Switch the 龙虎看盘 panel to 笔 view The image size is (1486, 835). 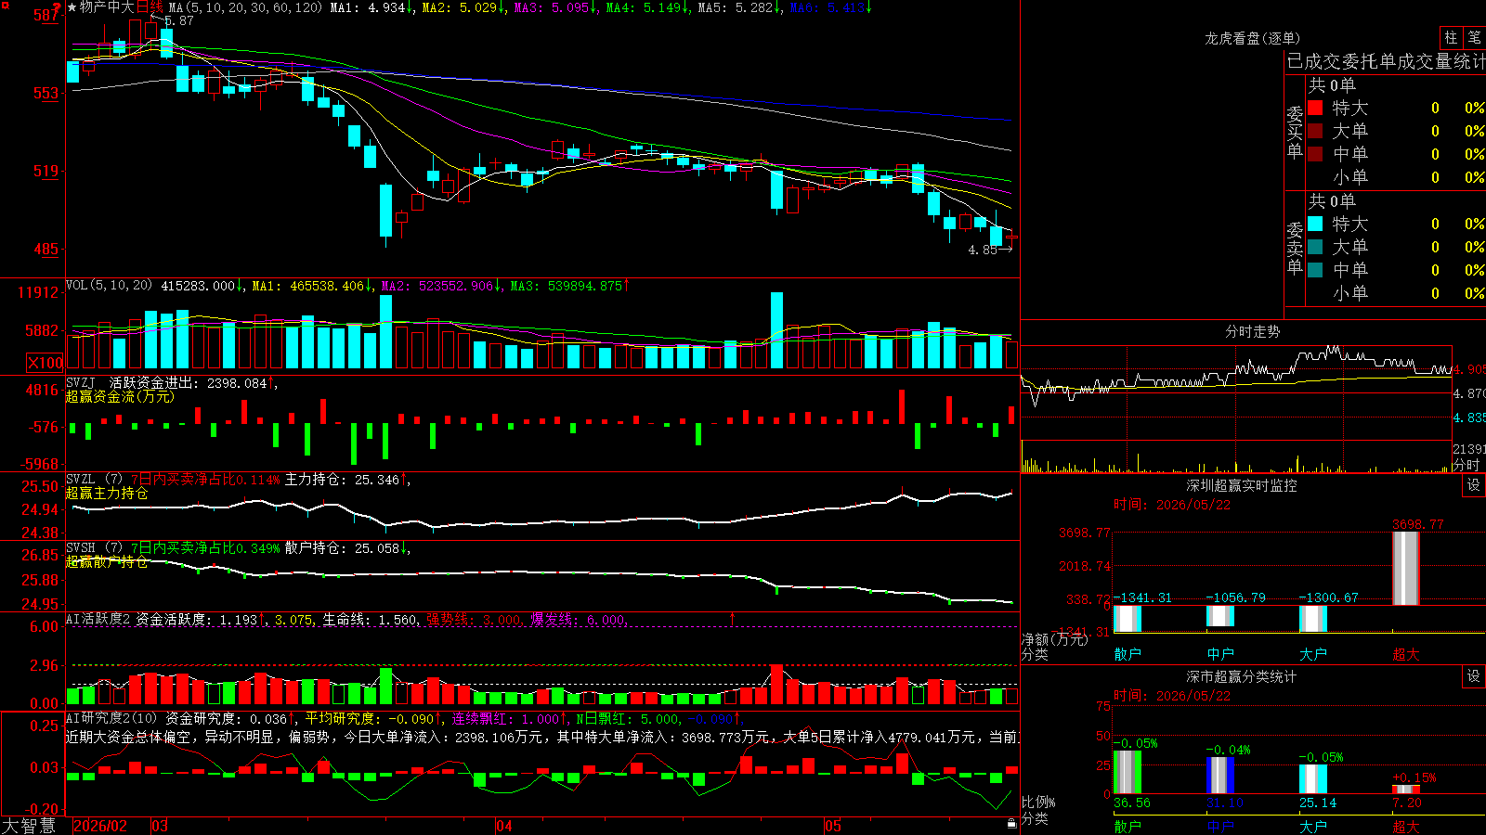point(1474,38)
